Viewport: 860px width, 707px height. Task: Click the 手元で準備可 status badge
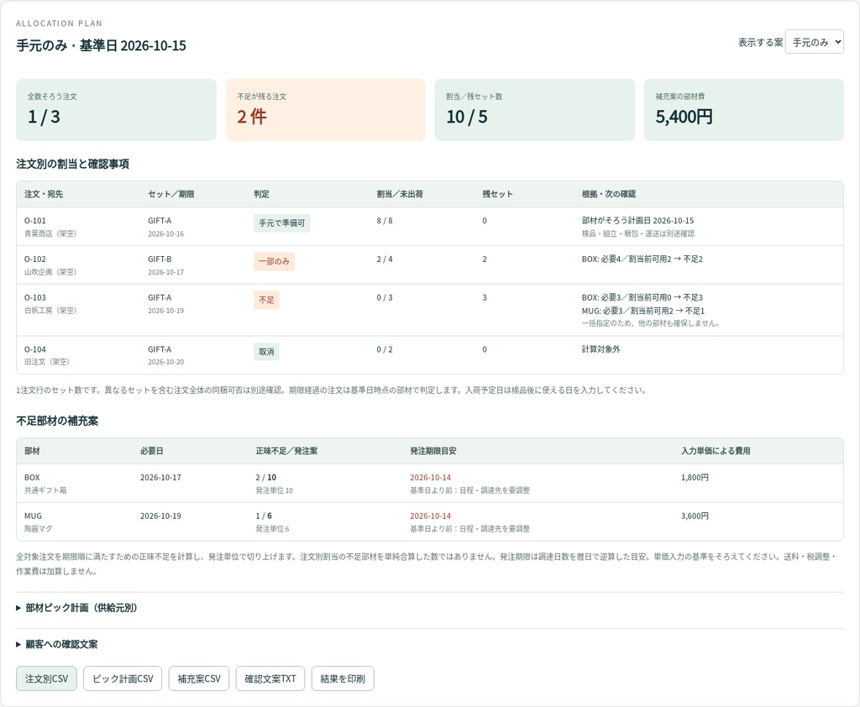pos(282,223)
